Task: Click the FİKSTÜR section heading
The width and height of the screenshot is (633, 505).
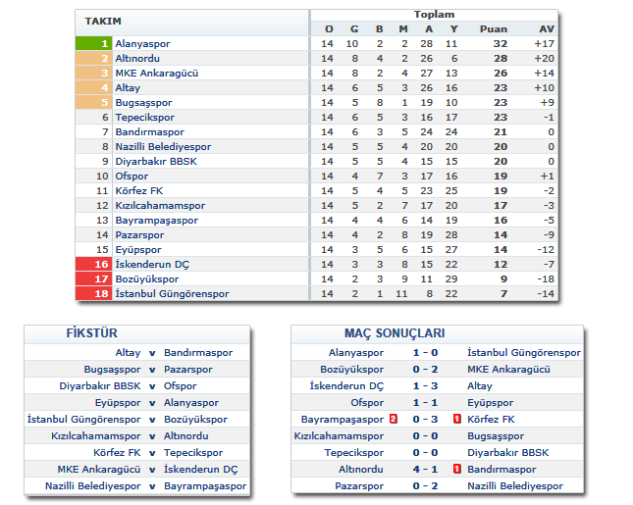Action: tap(90, 333)
